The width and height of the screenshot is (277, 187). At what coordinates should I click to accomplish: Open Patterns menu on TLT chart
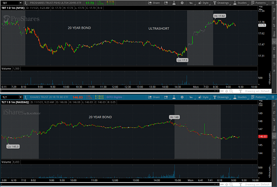(258, 97)
